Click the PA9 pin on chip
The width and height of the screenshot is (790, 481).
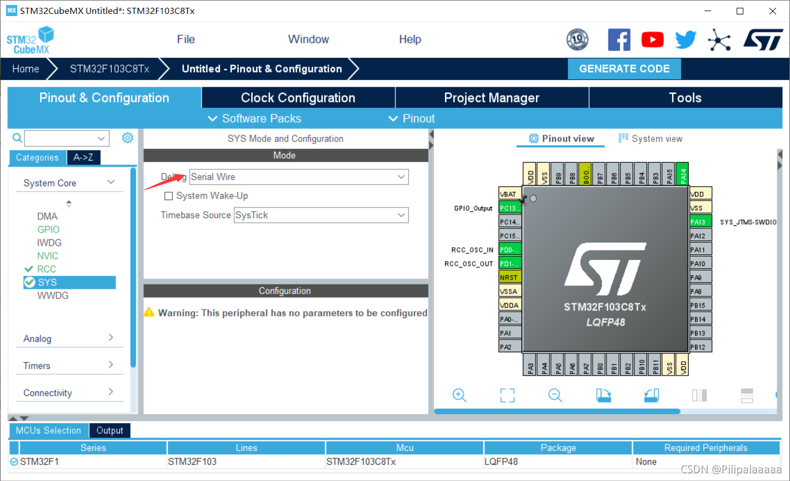[x=701, y=277]
